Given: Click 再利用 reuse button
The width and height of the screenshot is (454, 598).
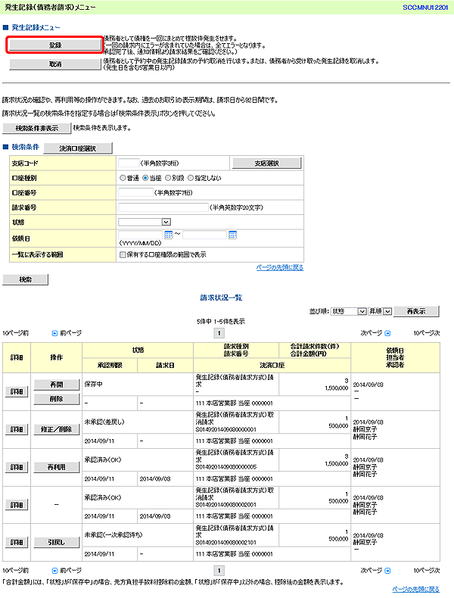Looking at the screenshot, I should pos(57,467).
